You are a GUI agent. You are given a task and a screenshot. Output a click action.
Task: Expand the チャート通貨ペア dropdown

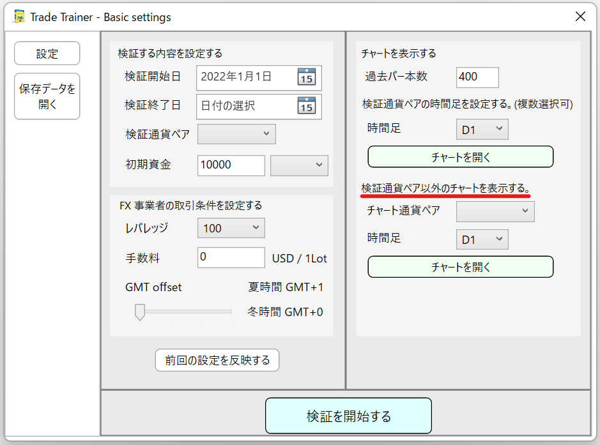pyautogui.click(x=495, y=211)
